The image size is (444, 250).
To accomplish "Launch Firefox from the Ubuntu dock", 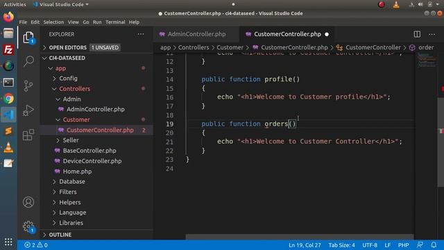I will [8, 17].
